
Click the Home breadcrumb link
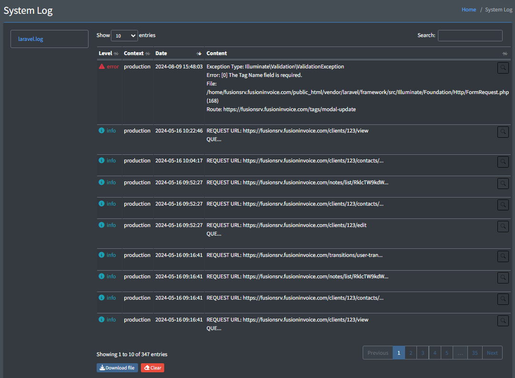point(468,9)
